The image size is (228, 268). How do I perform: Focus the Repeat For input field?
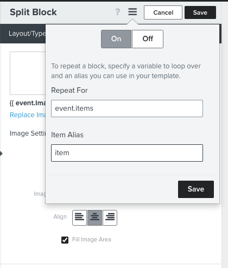click(x=127, y=109)
